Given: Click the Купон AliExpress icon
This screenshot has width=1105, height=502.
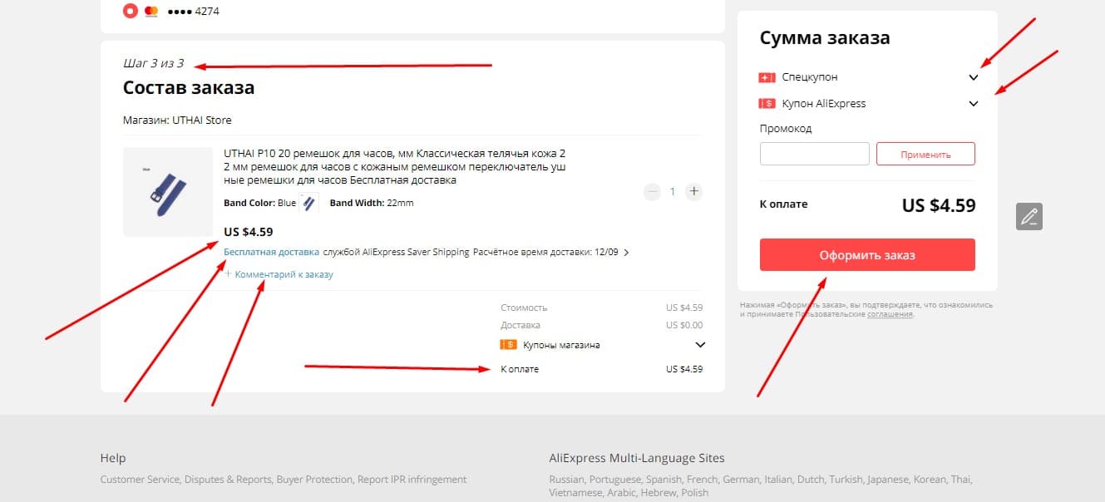Looking at the screenshot, I should pyautogui.click(x=767, y=104).
